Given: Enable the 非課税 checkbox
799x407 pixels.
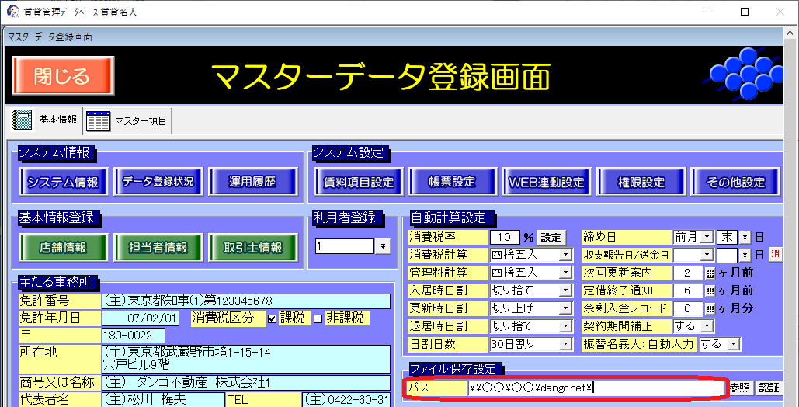Looking at the screenshot, I should pos(317,318).
